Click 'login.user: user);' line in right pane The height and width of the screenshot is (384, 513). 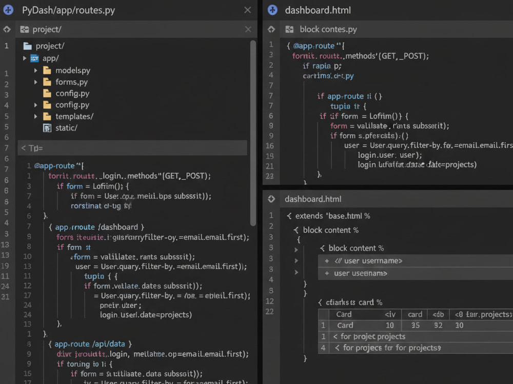pos(390,155)
